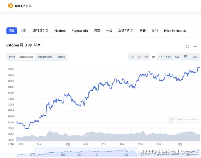This screenshot has height=158, width=201.
Task: Open the History chart tab
Action: tap(61, 57)
